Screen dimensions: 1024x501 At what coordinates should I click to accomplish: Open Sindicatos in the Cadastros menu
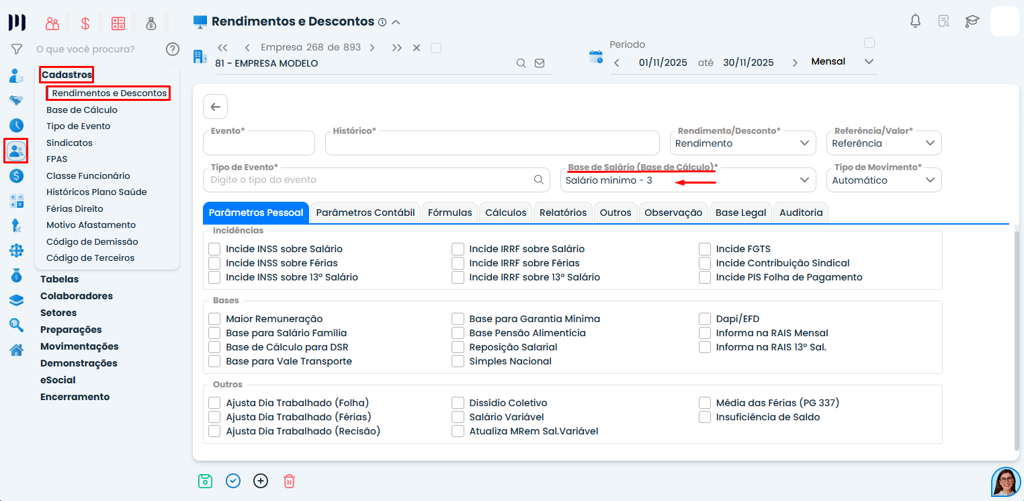pos(69,143)
